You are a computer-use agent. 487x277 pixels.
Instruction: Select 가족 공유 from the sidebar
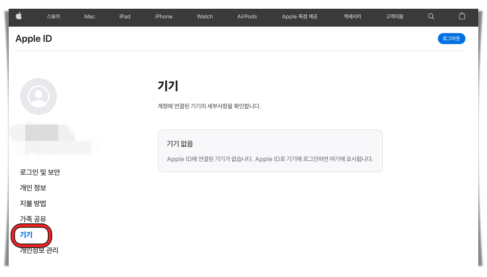coord(32,219)
